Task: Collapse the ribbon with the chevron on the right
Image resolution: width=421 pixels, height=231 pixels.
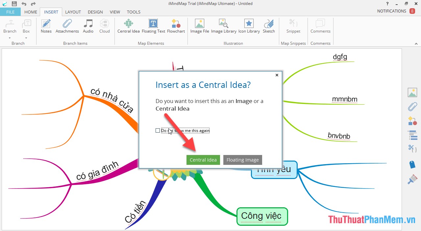Action: click(x=416, y=43)
